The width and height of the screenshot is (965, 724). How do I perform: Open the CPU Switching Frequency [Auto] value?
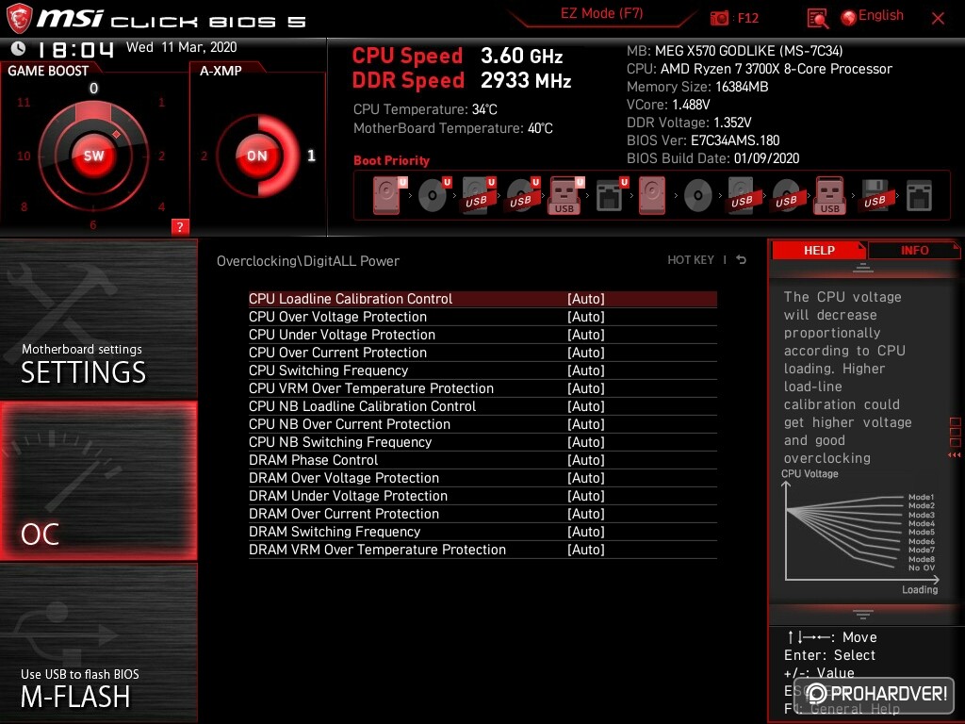point(586,370)
